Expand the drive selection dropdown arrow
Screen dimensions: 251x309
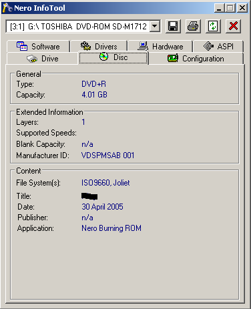tap(155, 26)
